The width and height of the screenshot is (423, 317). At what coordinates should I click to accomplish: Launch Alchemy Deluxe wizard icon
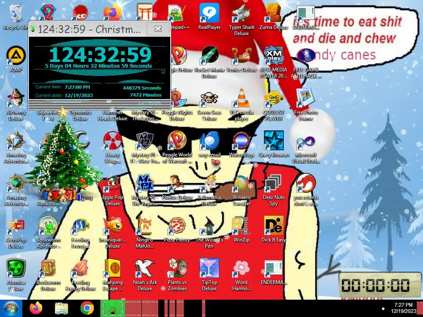click(x=16, y=104)
